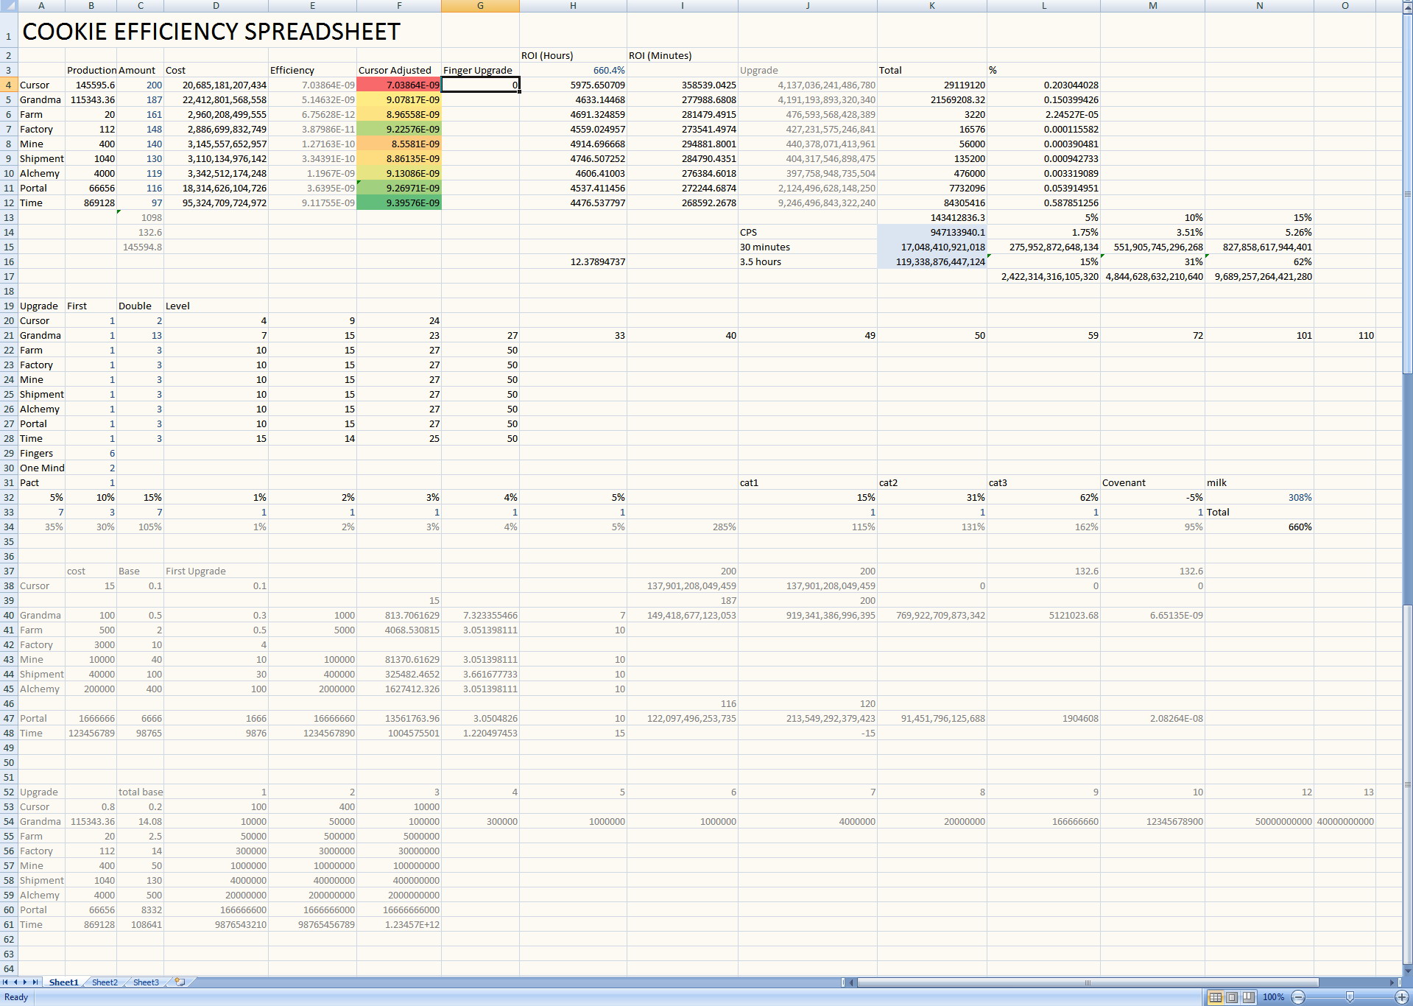
Task: Click red cell 7.03864E-09 in Cursor Adjusted
Action: (x=399, y=85)
